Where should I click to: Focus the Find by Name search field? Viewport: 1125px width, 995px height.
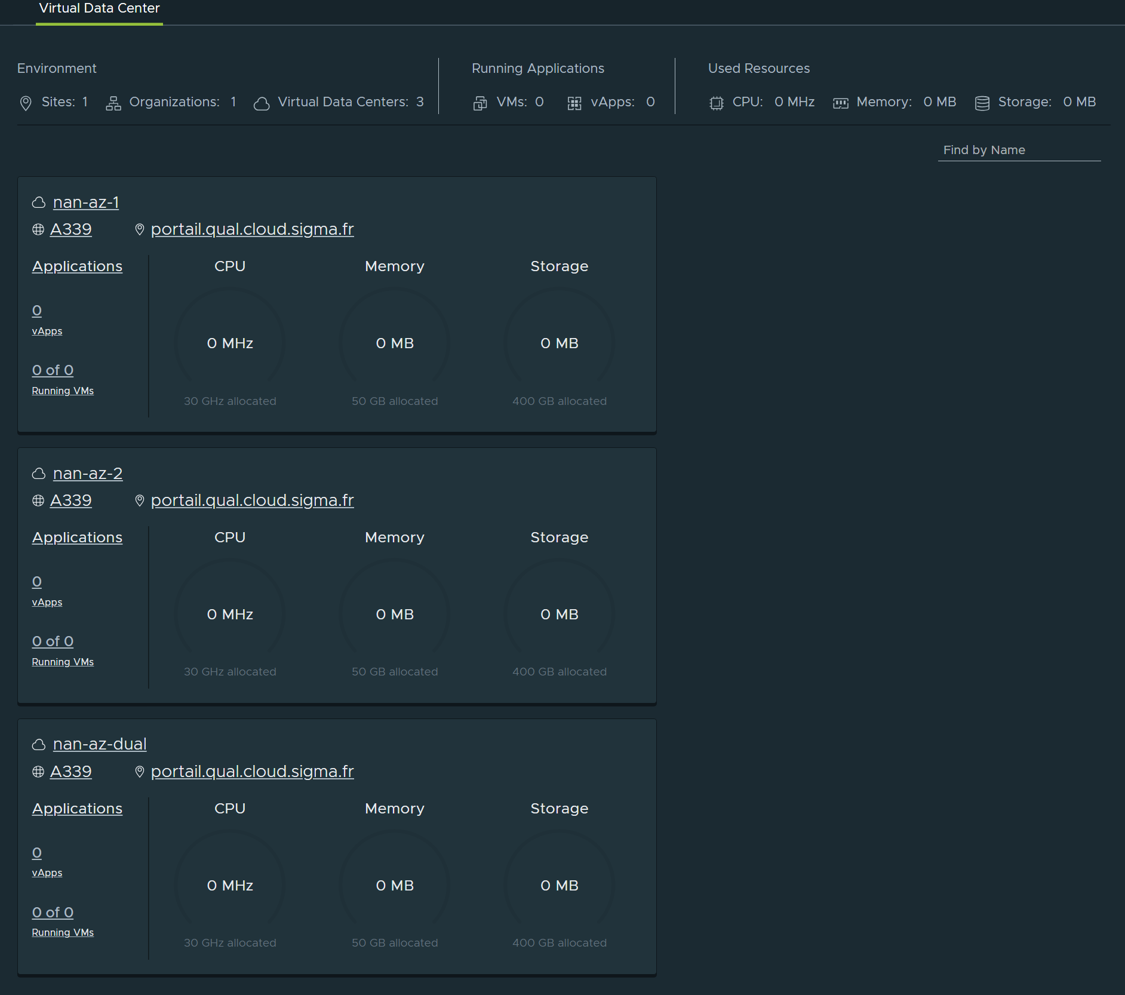click(1019, 150)
